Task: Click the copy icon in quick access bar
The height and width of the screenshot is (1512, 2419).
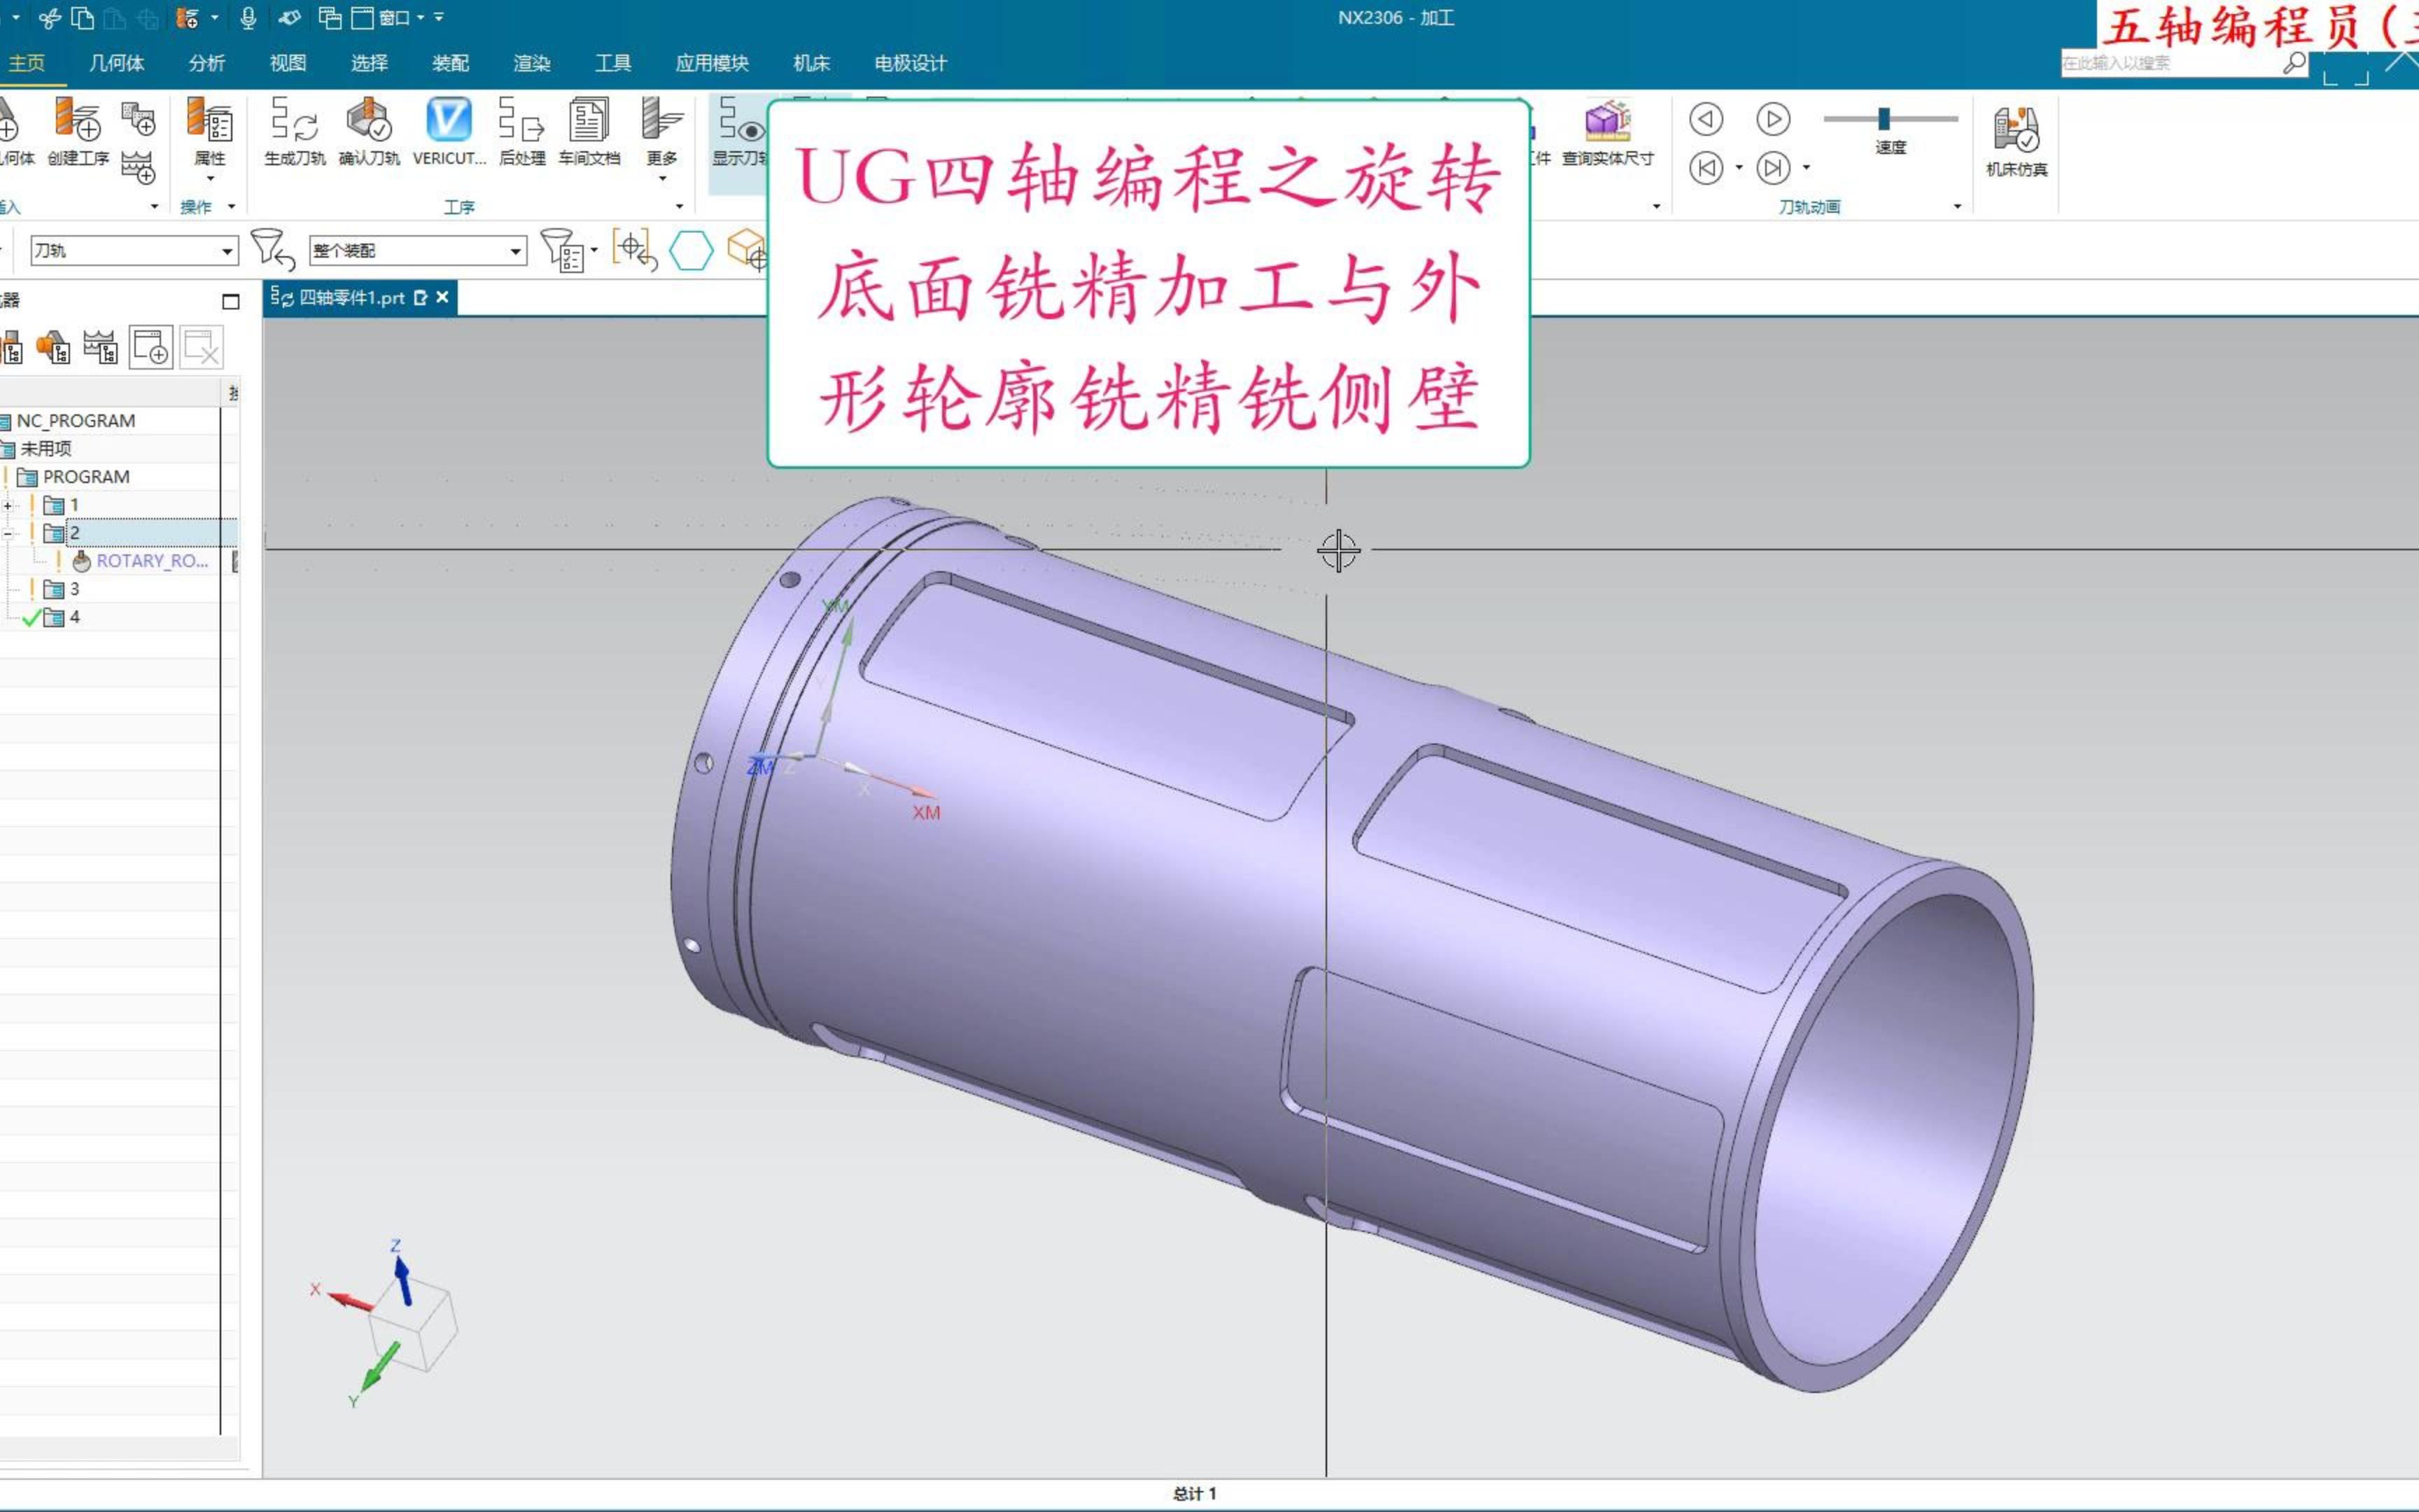Action: (83, 18)
